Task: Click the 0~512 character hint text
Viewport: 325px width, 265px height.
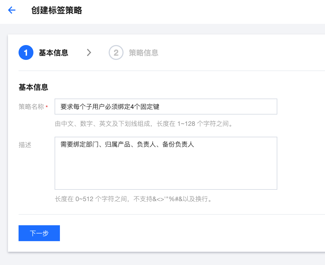Action: 134,199
